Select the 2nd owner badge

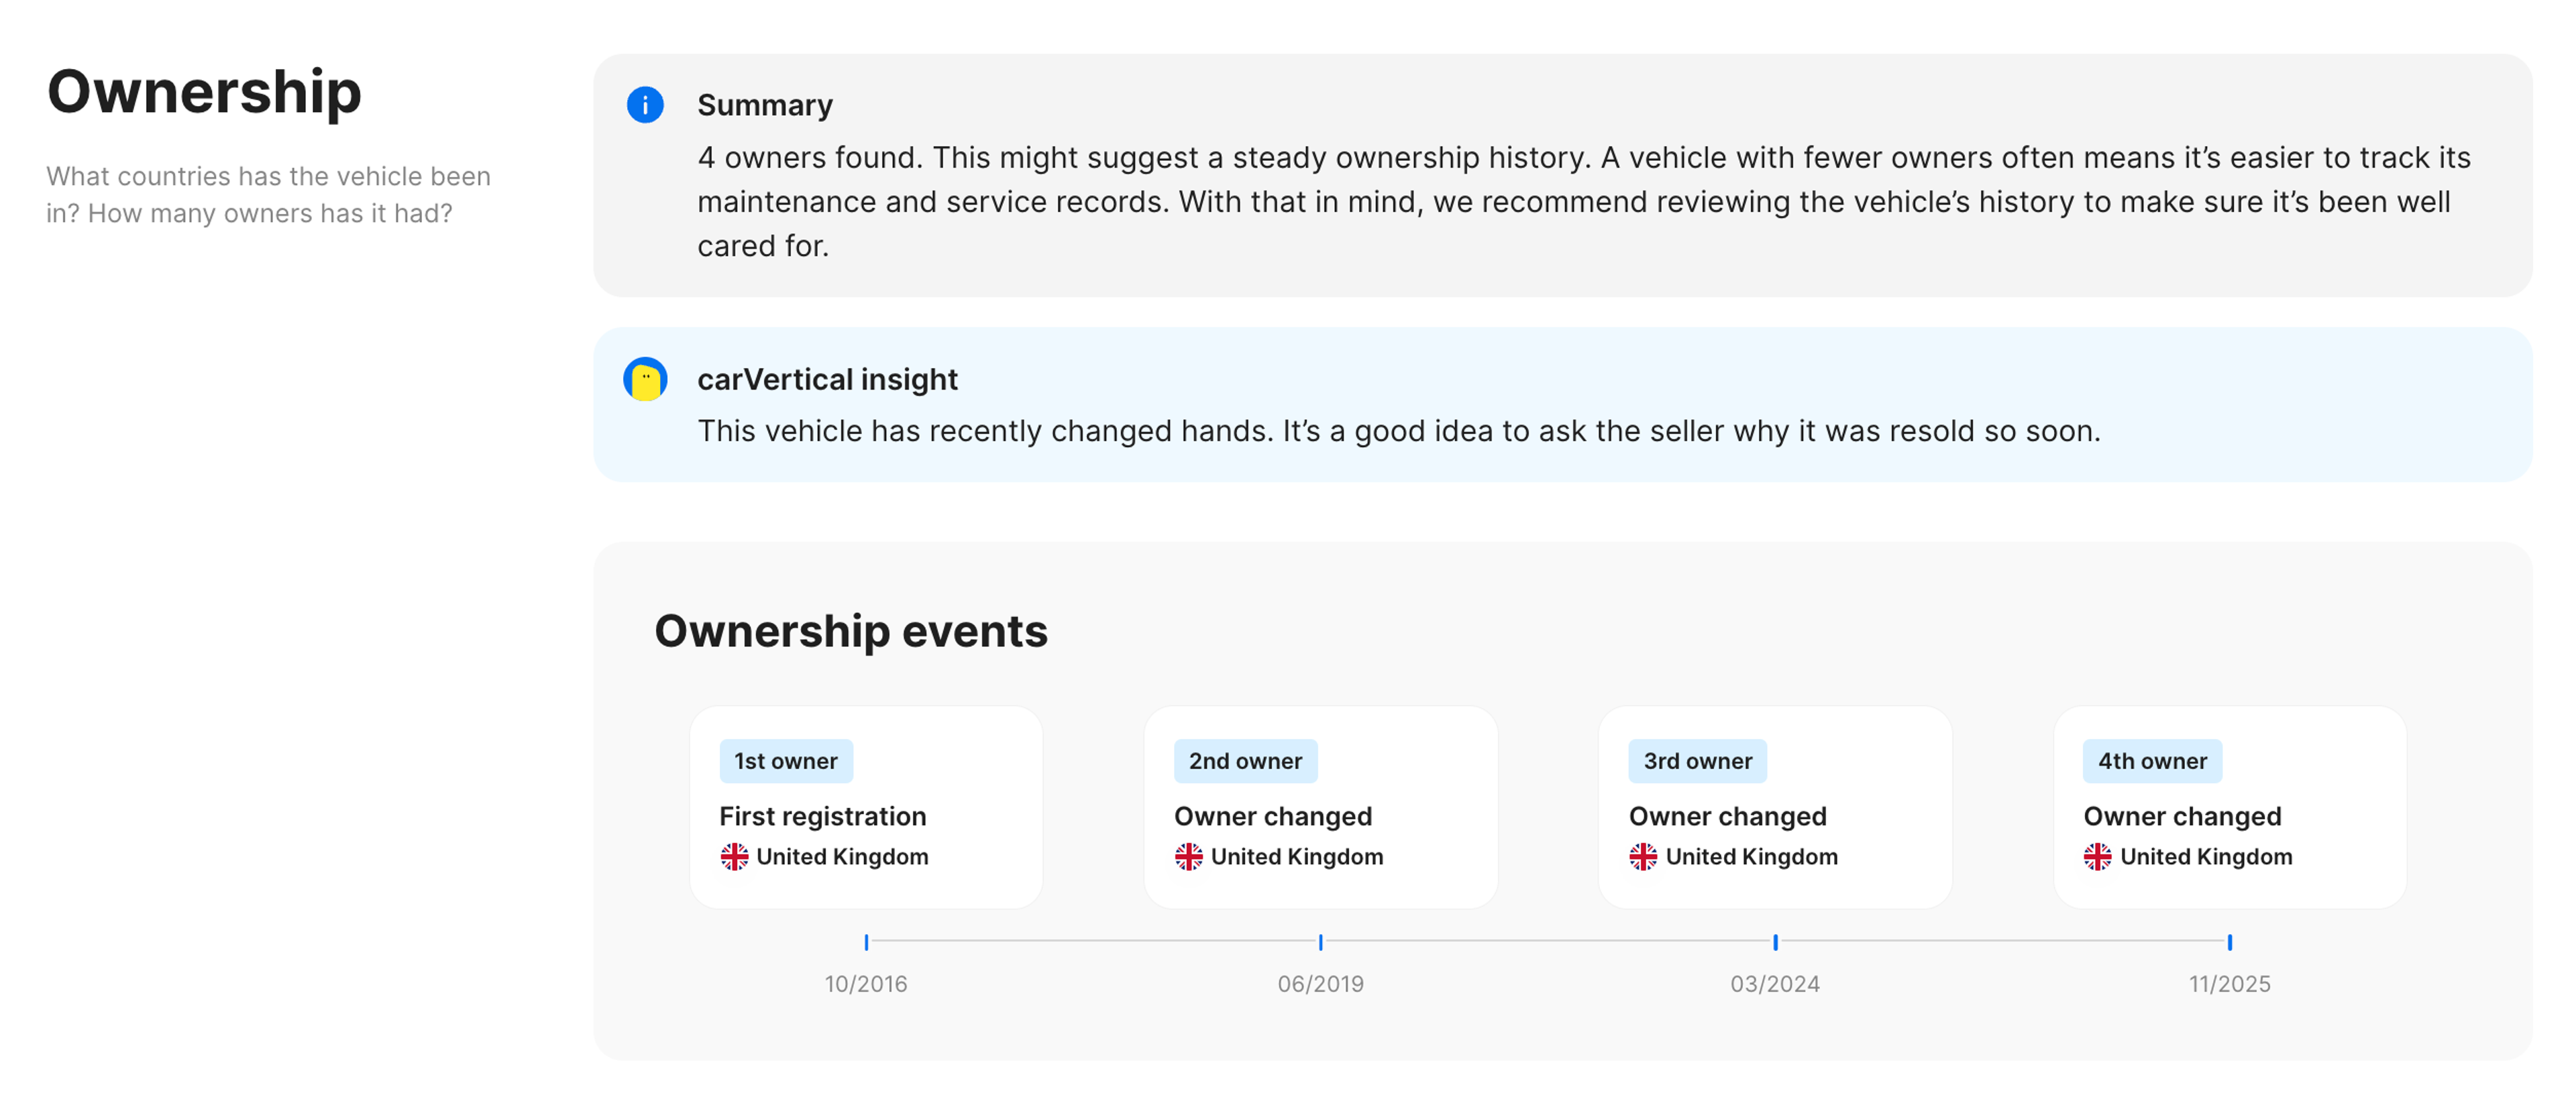click(1245, 761)
